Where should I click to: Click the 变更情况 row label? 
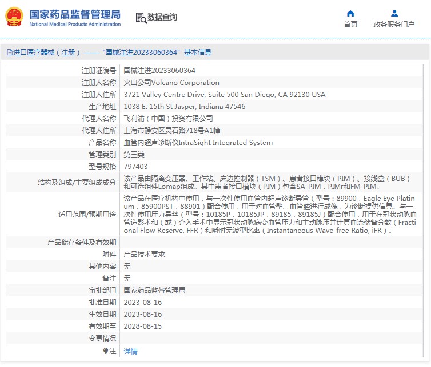pos(102,338)
